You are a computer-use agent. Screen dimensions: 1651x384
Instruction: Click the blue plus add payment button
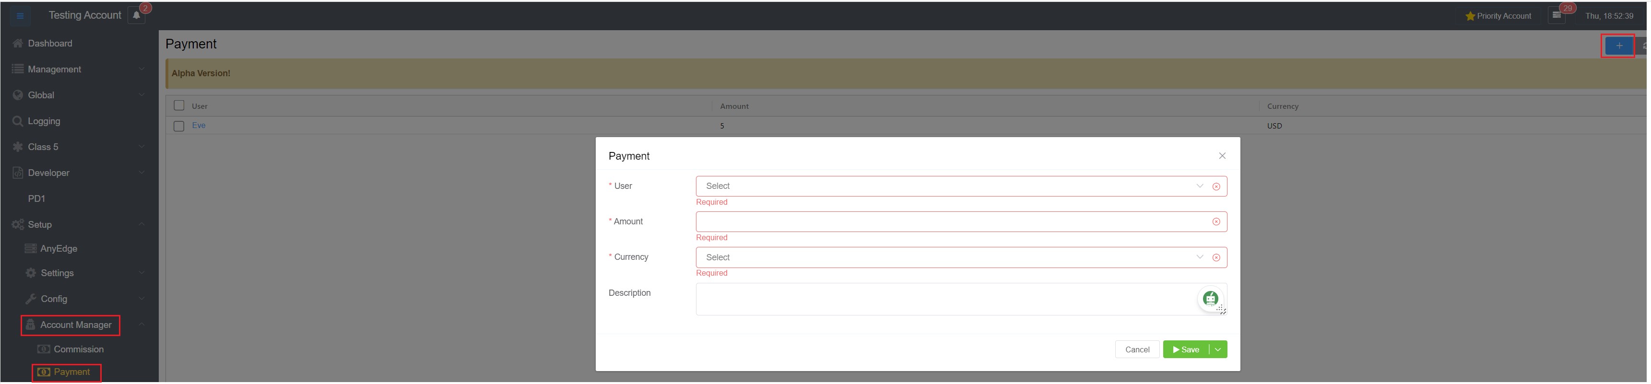tap(1619, 46)
